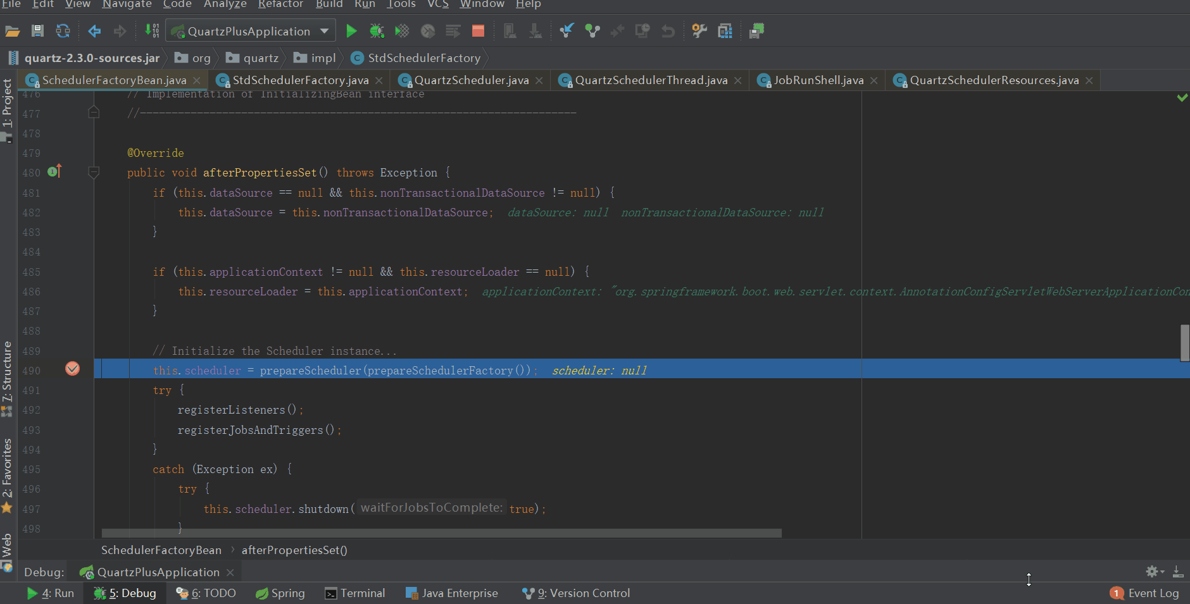
Task: Click the Synchronize refresh icon
Action: 63,31
